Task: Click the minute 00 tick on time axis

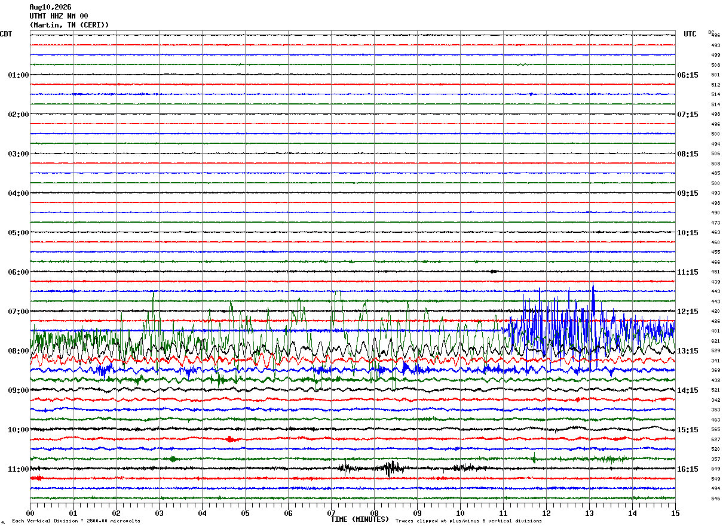Action: click(x=30, y=513)
